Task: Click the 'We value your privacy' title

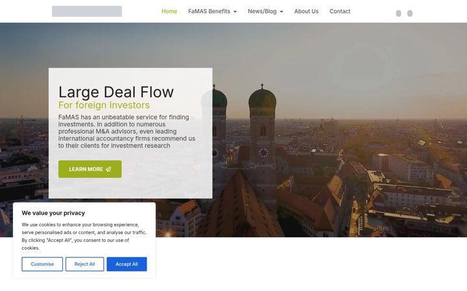Action: (x=53, y=213)
